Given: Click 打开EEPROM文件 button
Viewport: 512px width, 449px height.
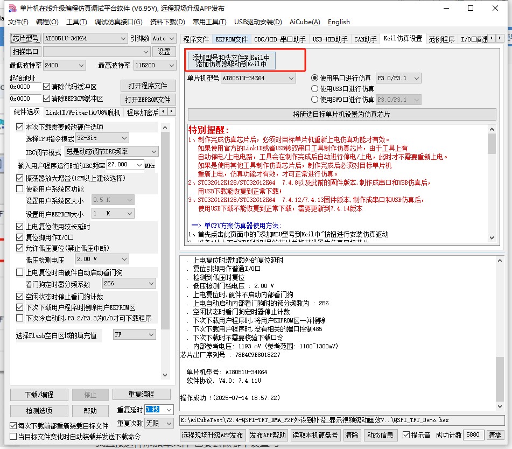Looking at the screenshot, I should coord(148,100).
